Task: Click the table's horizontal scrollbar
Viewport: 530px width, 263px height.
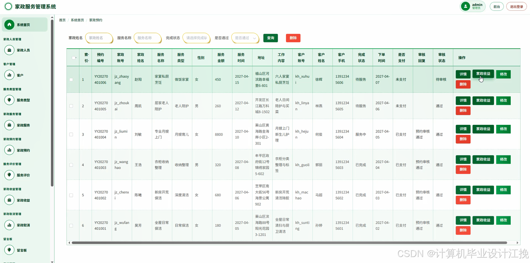Action: (x=289, y=243)
